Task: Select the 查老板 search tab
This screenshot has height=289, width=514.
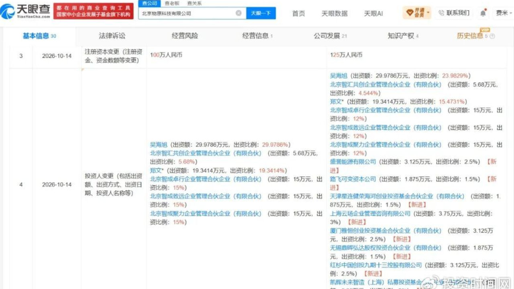Action: pos(172,3)
